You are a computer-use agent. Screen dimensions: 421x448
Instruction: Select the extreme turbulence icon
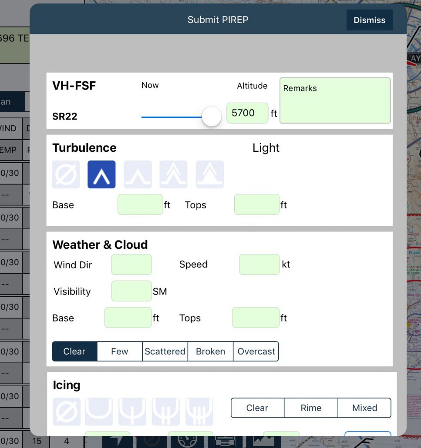[209, 174]
